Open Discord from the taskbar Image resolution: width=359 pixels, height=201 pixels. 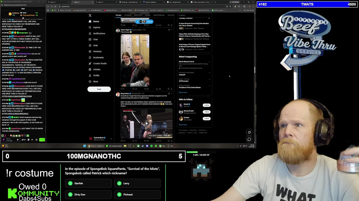(x=147, y=146)
